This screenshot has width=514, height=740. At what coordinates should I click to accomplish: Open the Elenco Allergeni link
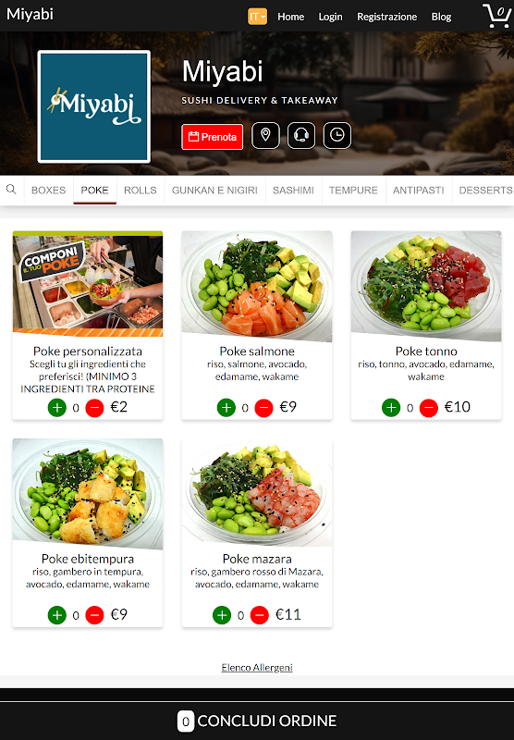coord(257,667)
